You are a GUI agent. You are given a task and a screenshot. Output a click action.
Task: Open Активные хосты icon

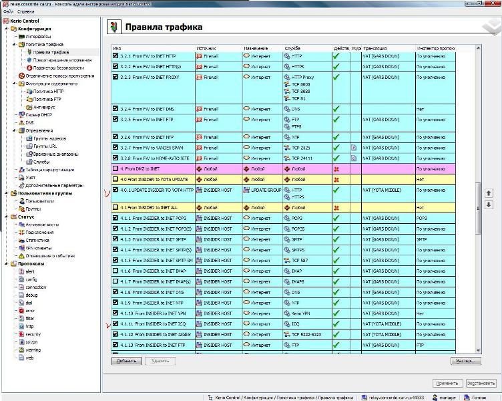click(x=21, y=225)
